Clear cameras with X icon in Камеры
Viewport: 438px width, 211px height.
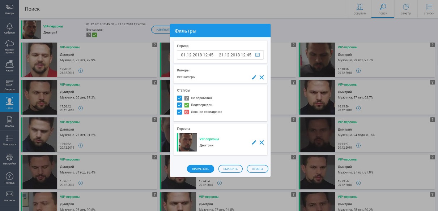[261, 77]
